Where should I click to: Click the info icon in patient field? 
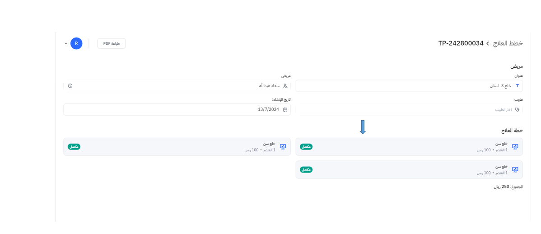click(70, 86)
